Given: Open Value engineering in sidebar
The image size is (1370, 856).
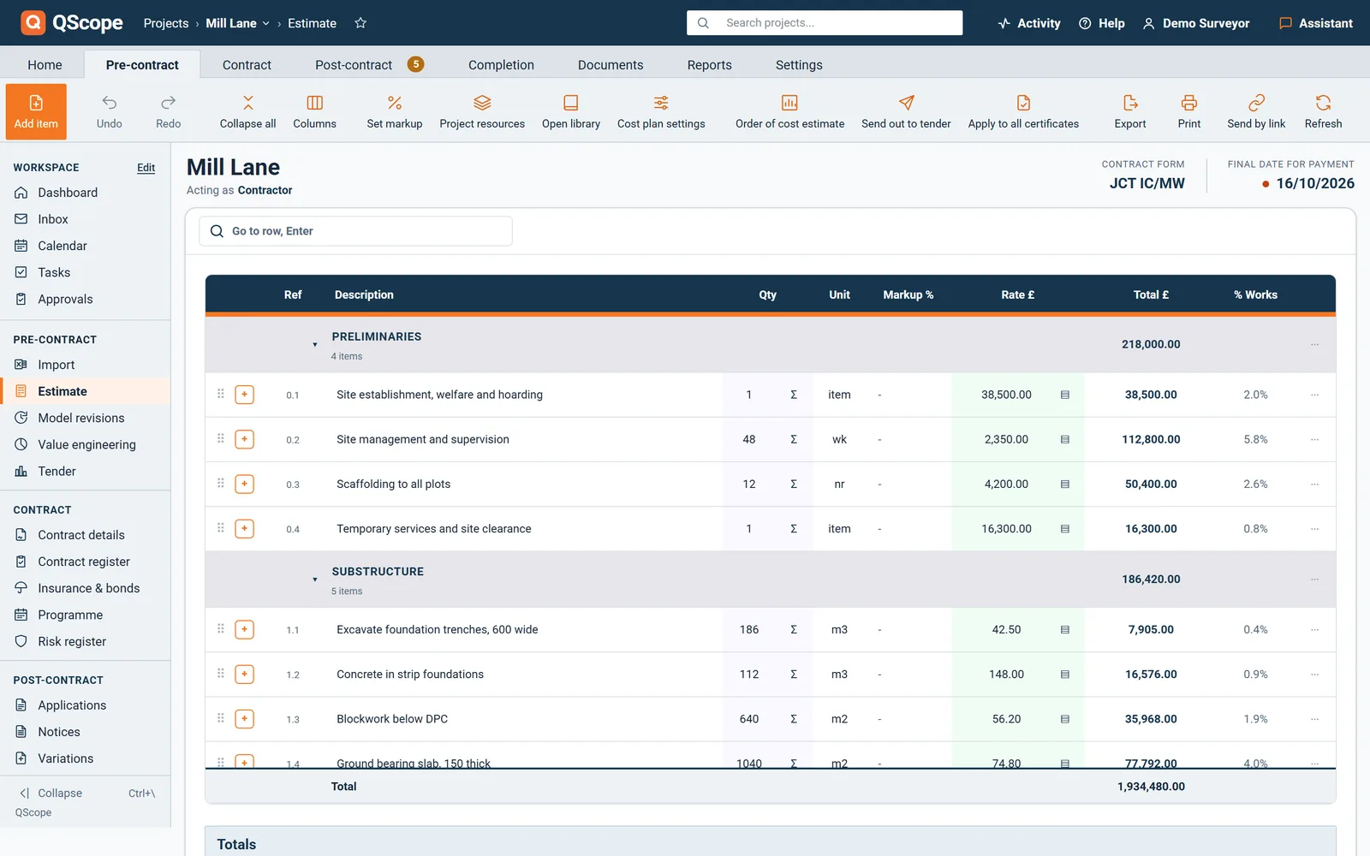Looking at the screenshot, I should coord(86,444).
